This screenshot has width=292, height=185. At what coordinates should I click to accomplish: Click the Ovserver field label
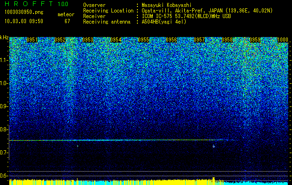pos(94,5)
